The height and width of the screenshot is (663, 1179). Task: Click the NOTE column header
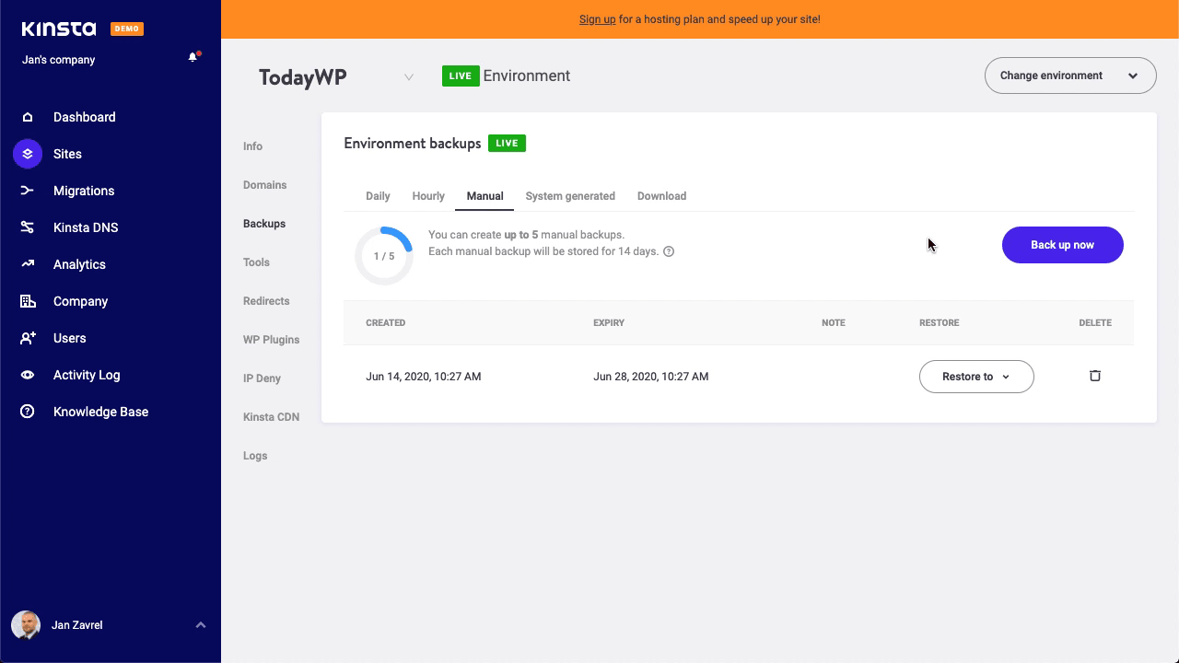point(834,323)
